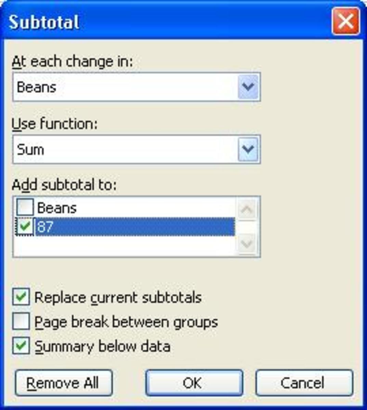Viewport: 367px width, 410px height.
Task: Select the Beans list item
Action: (x=57, y=208)
